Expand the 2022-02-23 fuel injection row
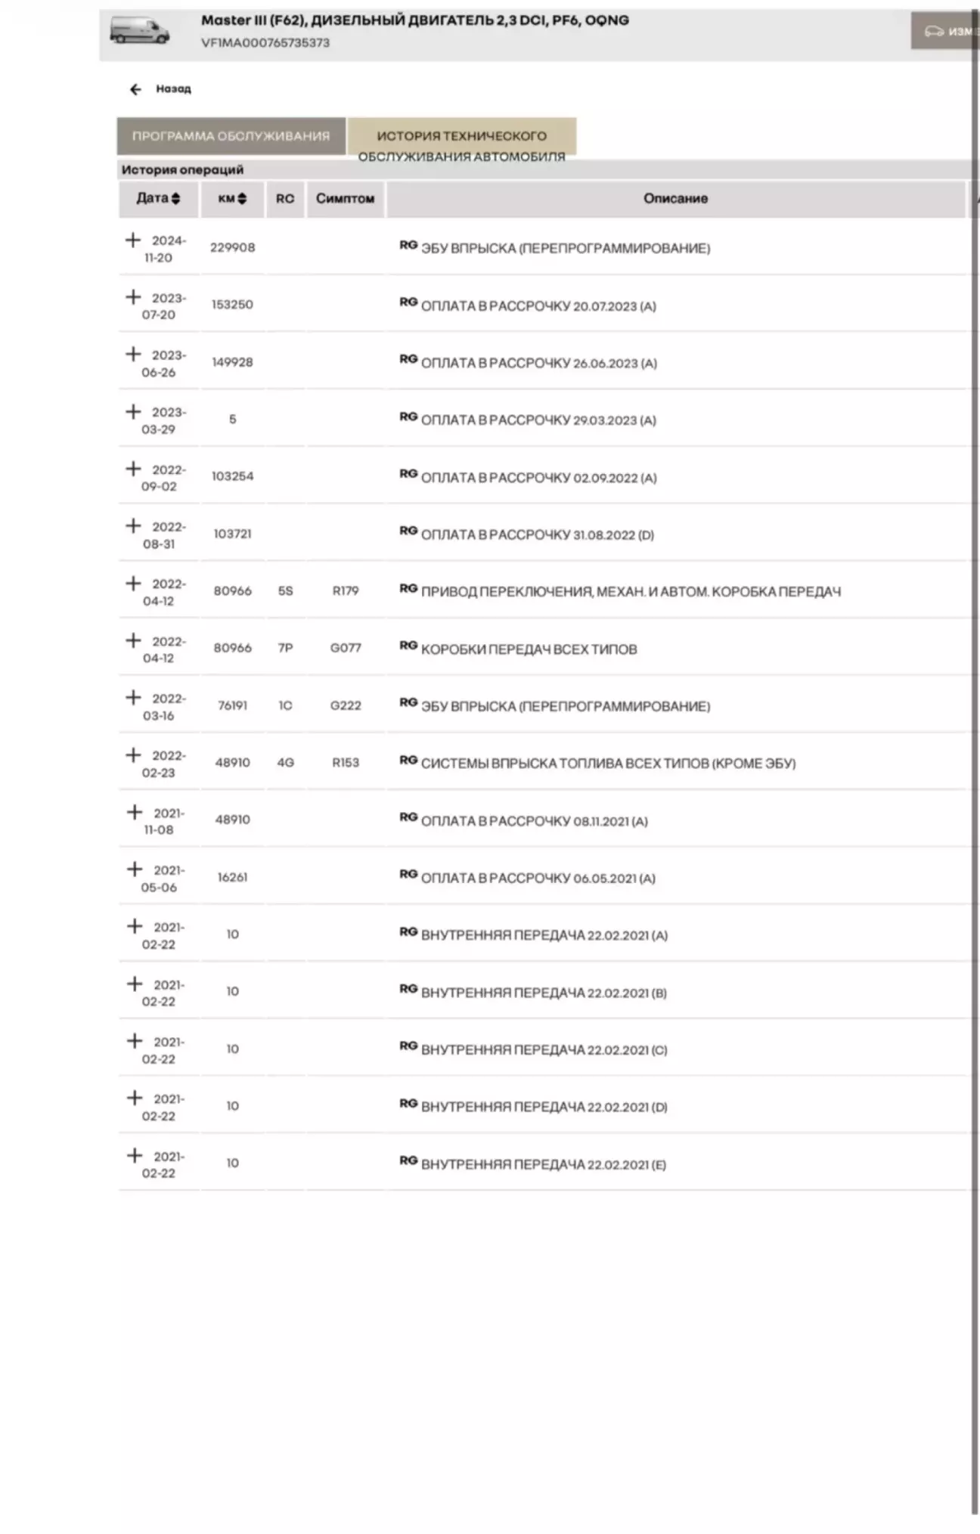Viewport: 980px width, 1534px height. [133, 755]
